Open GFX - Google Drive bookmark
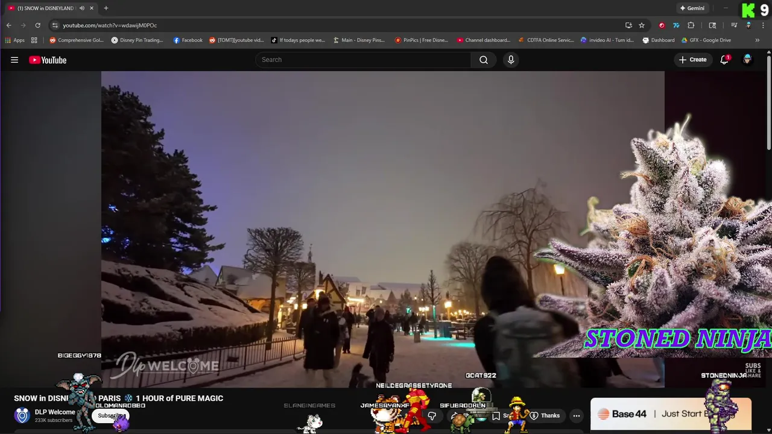The image size is (772, 434). coord(706,40)
